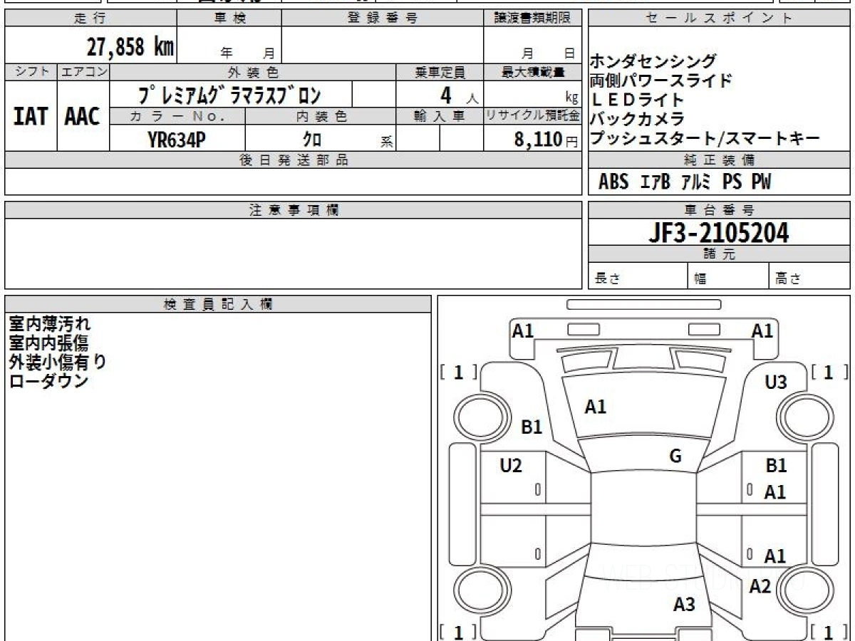Click the 譲渡書類期限 header

[x=533, y=18]
